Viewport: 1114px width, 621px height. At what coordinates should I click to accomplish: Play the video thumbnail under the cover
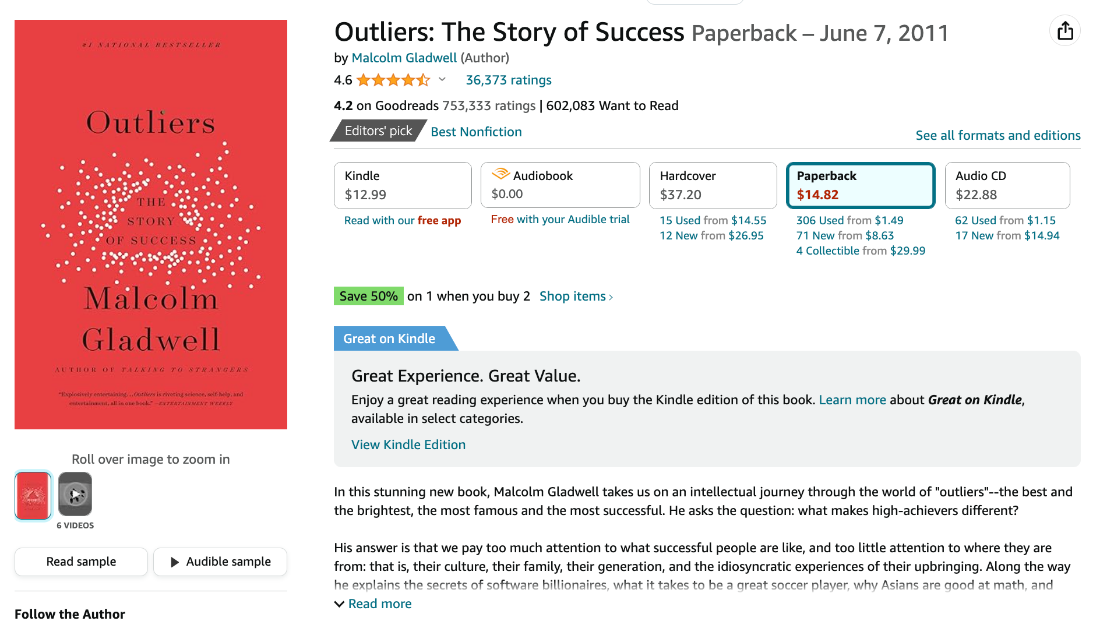tap(75, 495)
